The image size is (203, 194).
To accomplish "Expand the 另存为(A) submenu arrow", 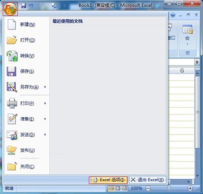I will click(x=45, y=87).
